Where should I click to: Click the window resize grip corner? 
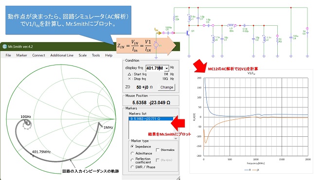tap(178, 178)
